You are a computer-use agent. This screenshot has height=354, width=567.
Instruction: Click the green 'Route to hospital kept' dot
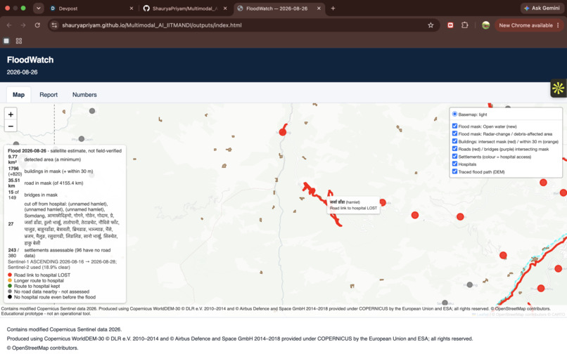(10, 286)
